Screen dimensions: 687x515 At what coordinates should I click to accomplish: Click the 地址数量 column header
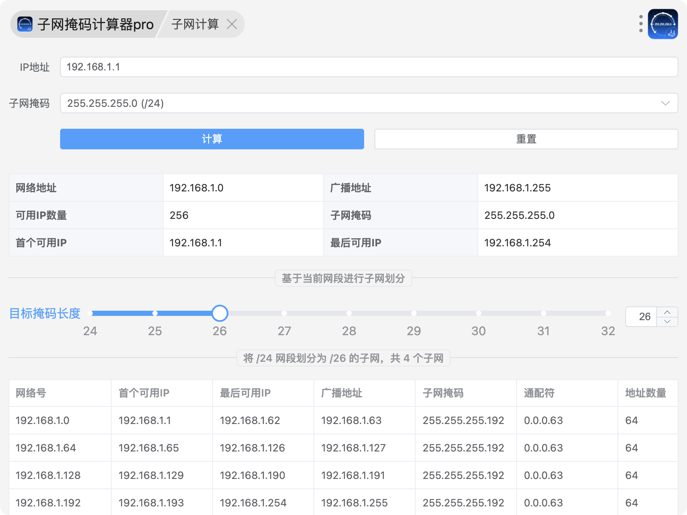(x=645, y=393)
